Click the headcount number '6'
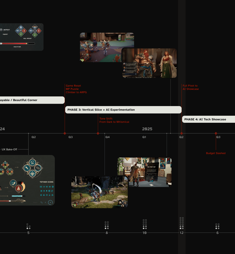The height and width of the screenshot is (254, 235). click(x=218, y=233)
